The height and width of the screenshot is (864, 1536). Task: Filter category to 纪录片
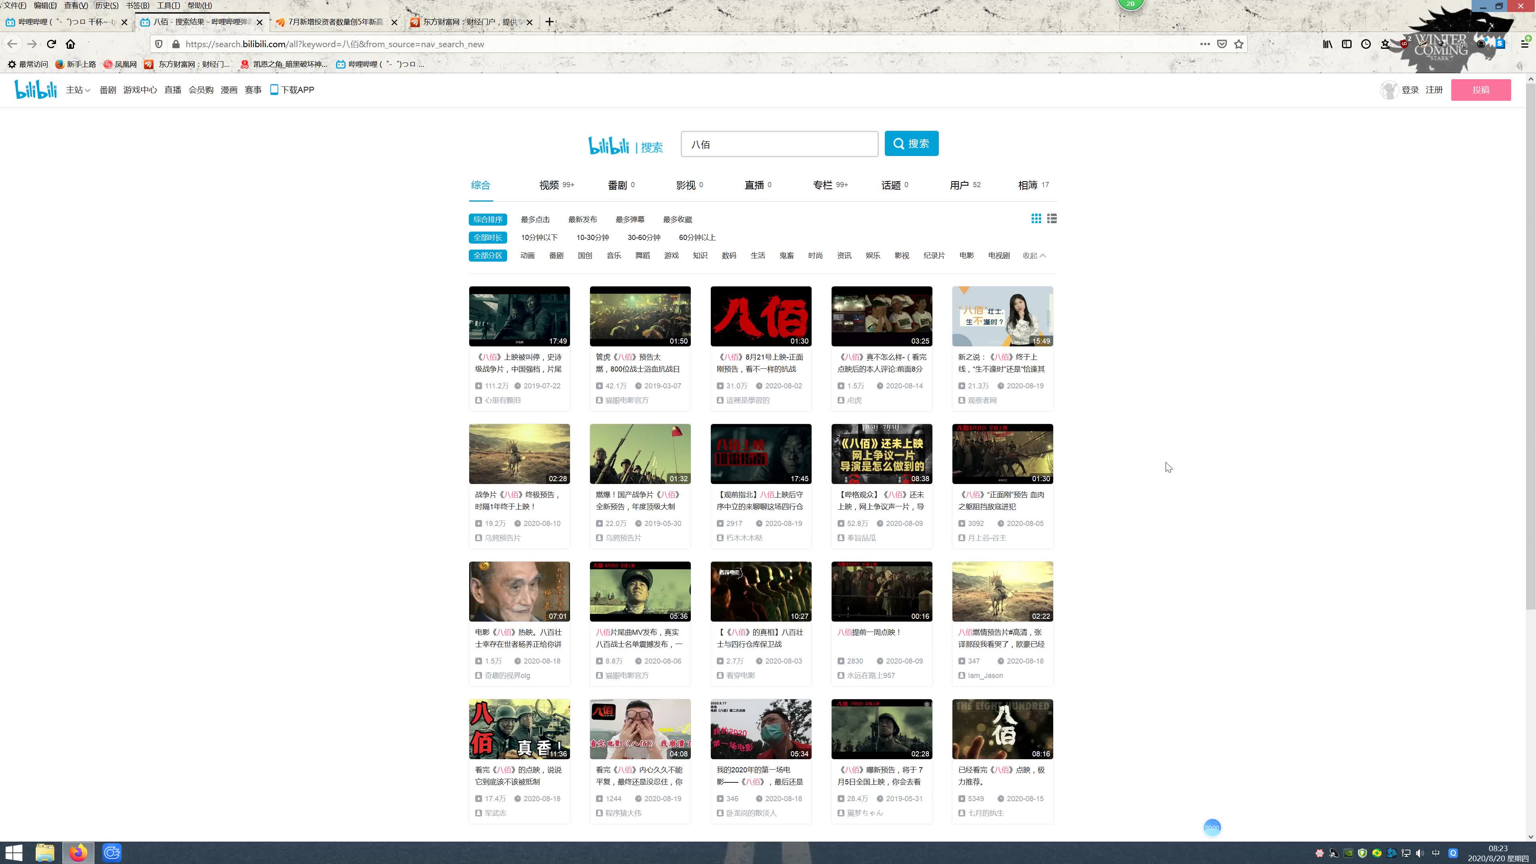point(934,255)
